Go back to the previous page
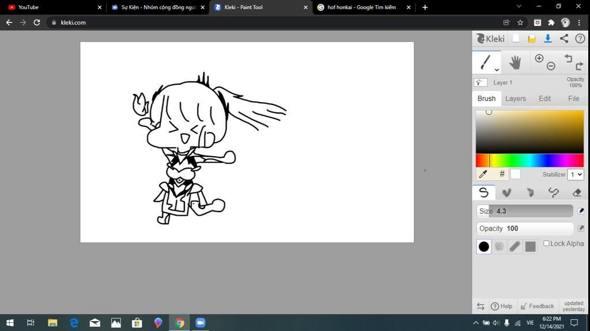 point(9,22)
